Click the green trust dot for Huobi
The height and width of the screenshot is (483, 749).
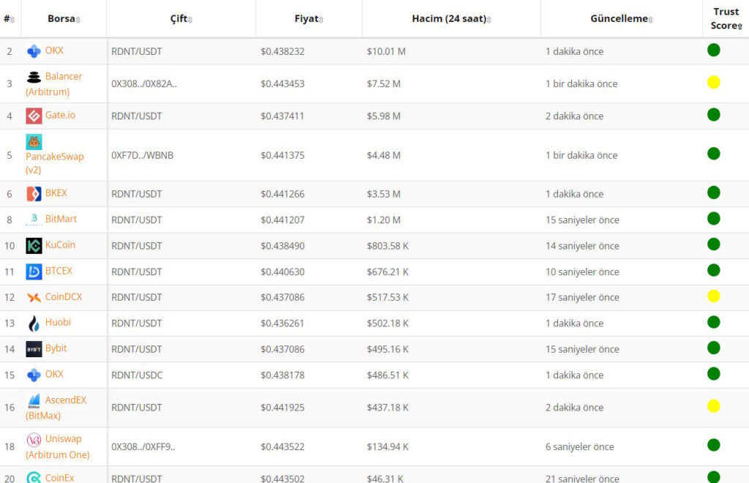tap(714, 322)
